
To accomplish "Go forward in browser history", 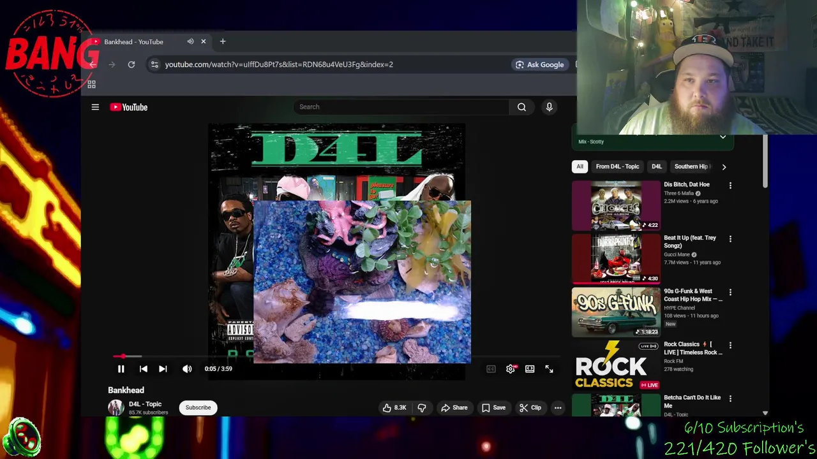I will coord(112,64).
